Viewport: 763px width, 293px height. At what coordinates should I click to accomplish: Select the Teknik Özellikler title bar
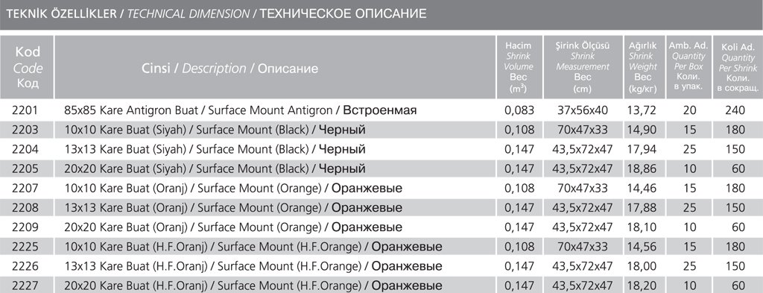click(381, 15)
